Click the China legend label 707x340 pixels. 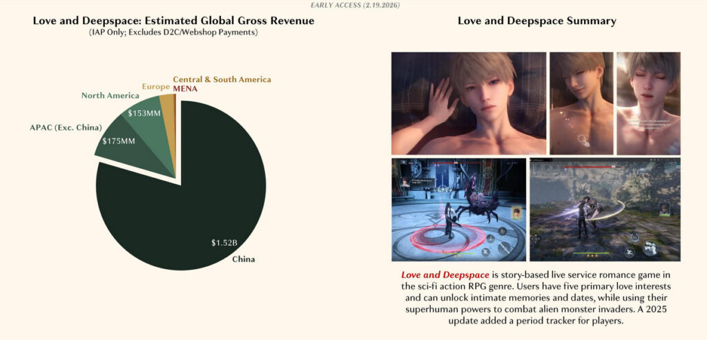pyautogui.click(x=244, y=259)
